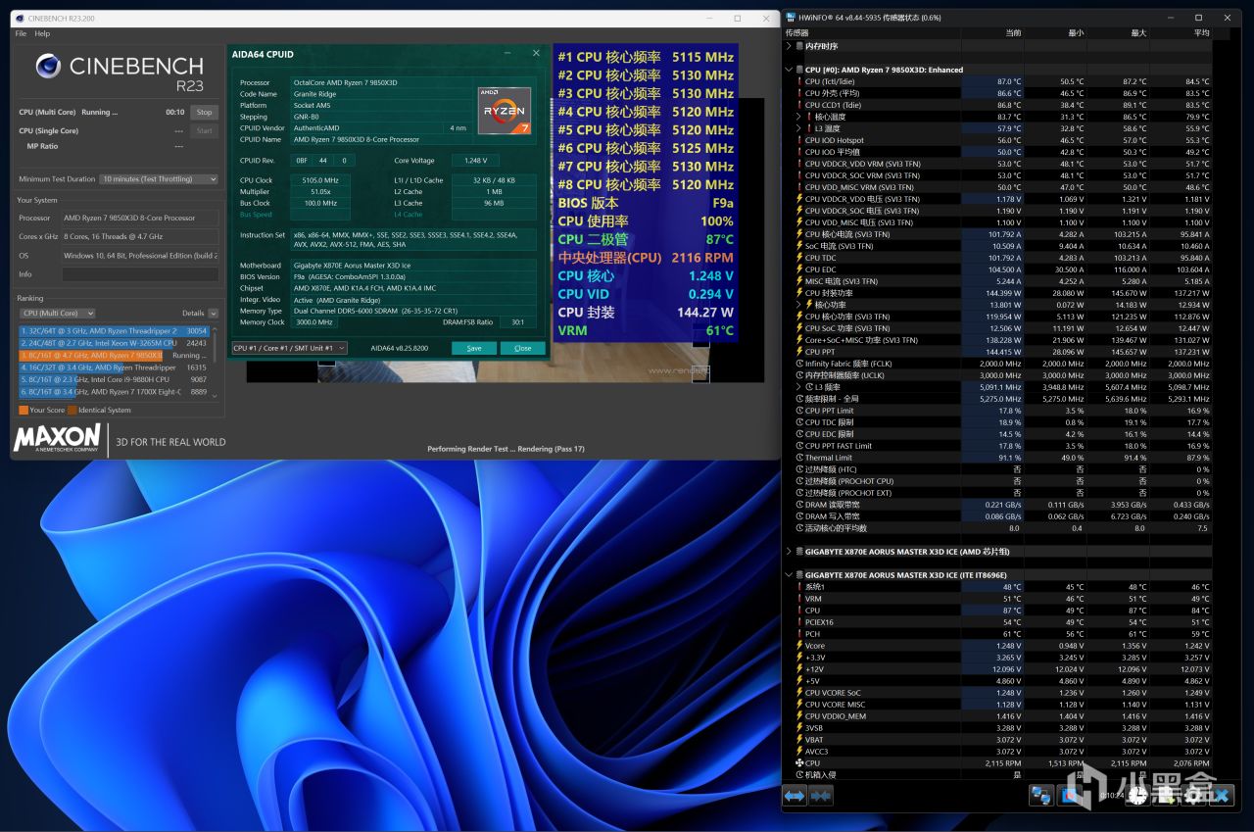Click the Close button in AIDA64 CPUID

coord(522,348)
